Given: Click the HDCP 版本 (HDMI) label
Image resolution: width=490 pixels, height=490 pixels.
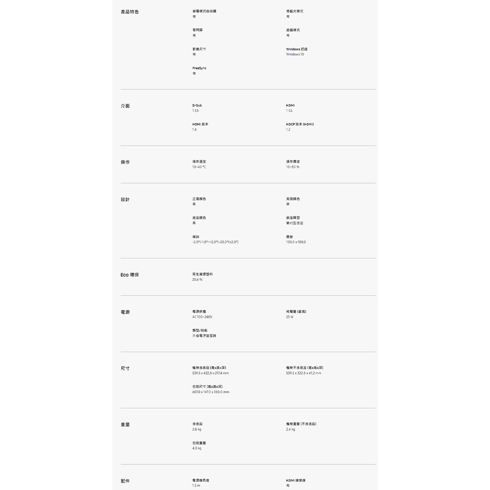Looking at the screenshot, I should [300, 124].
